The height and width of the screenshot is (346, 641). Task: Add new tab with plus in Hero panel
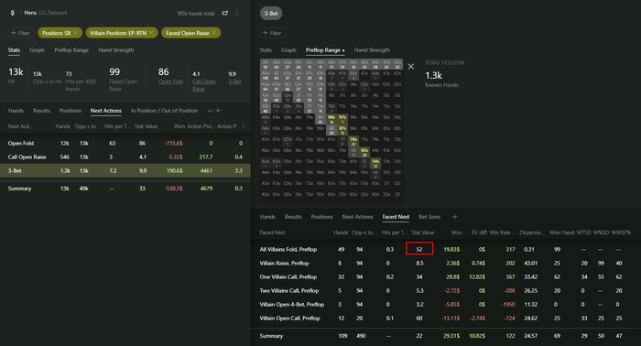click(x=218, y=110)
